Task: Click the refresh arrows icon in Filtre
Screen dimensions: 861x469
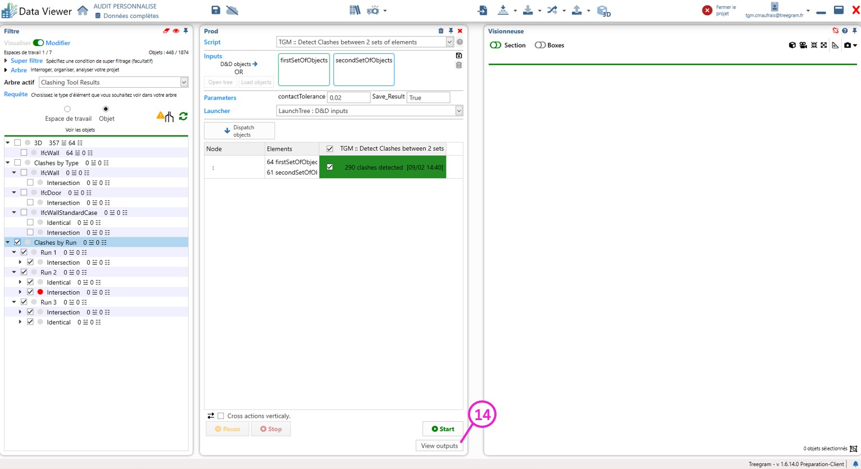Action: 183,116
